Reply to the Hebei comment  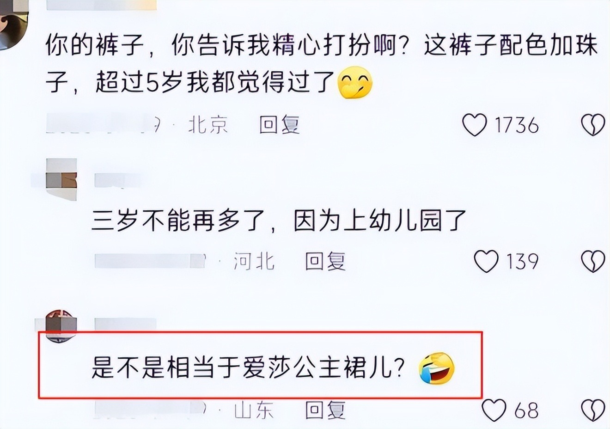(x=325, y=262)
